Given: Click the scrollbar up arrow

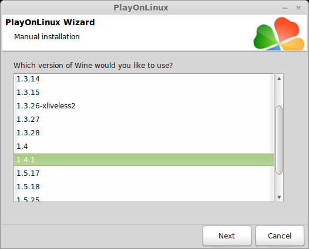Looking at the screenshot, I should pyautogui.click(x=279, y=79).
